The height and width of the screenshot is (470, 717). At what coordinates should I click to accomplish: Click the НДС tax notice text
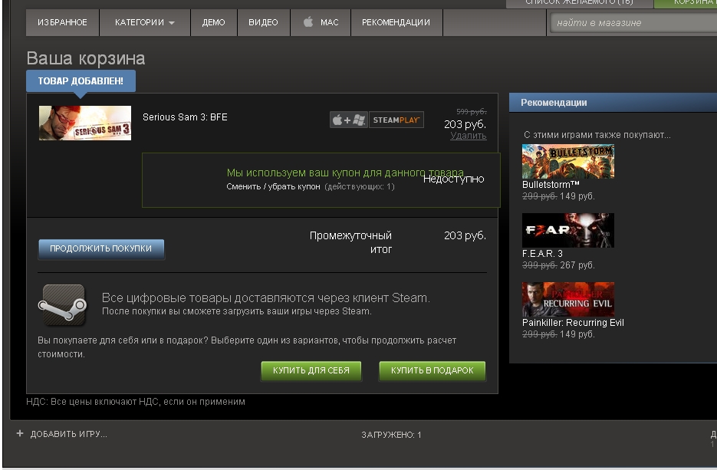136,402
